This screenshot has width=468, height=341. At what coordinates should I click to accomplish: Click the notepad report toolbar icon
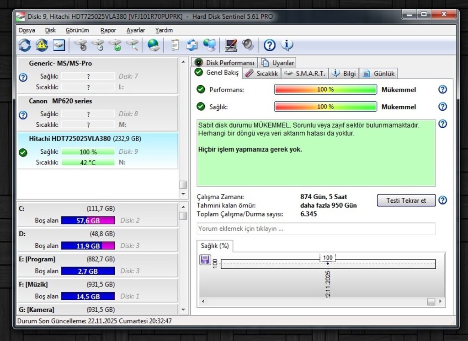coord(175,45)
